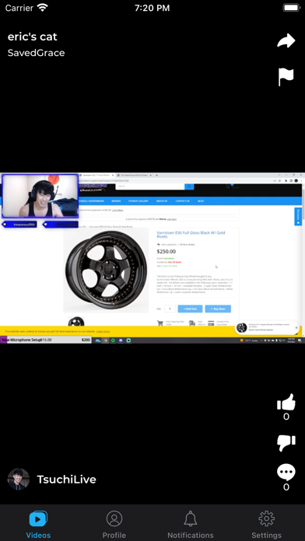Open the Profile tab
305x541 pixels.
[114, 525]
